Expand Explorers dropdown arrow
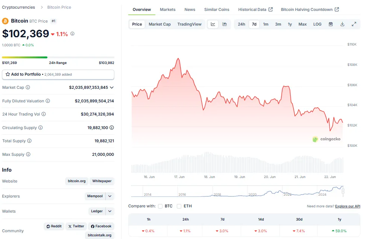366x239 pixels. [x=110, y=196]
